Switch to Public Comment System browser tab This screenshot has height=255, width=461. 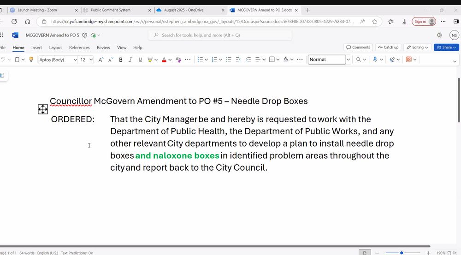tap(117, 10)
